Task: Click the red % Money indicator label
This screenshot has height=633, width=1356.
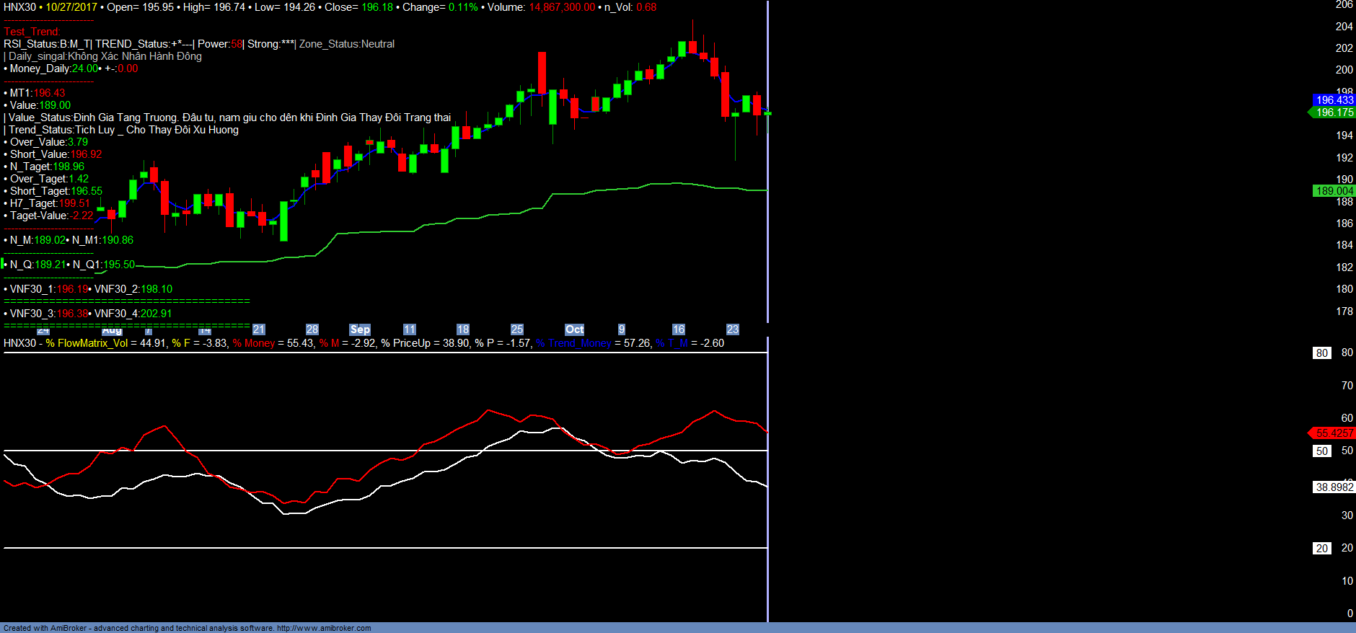Action: (x=254, y=343)
